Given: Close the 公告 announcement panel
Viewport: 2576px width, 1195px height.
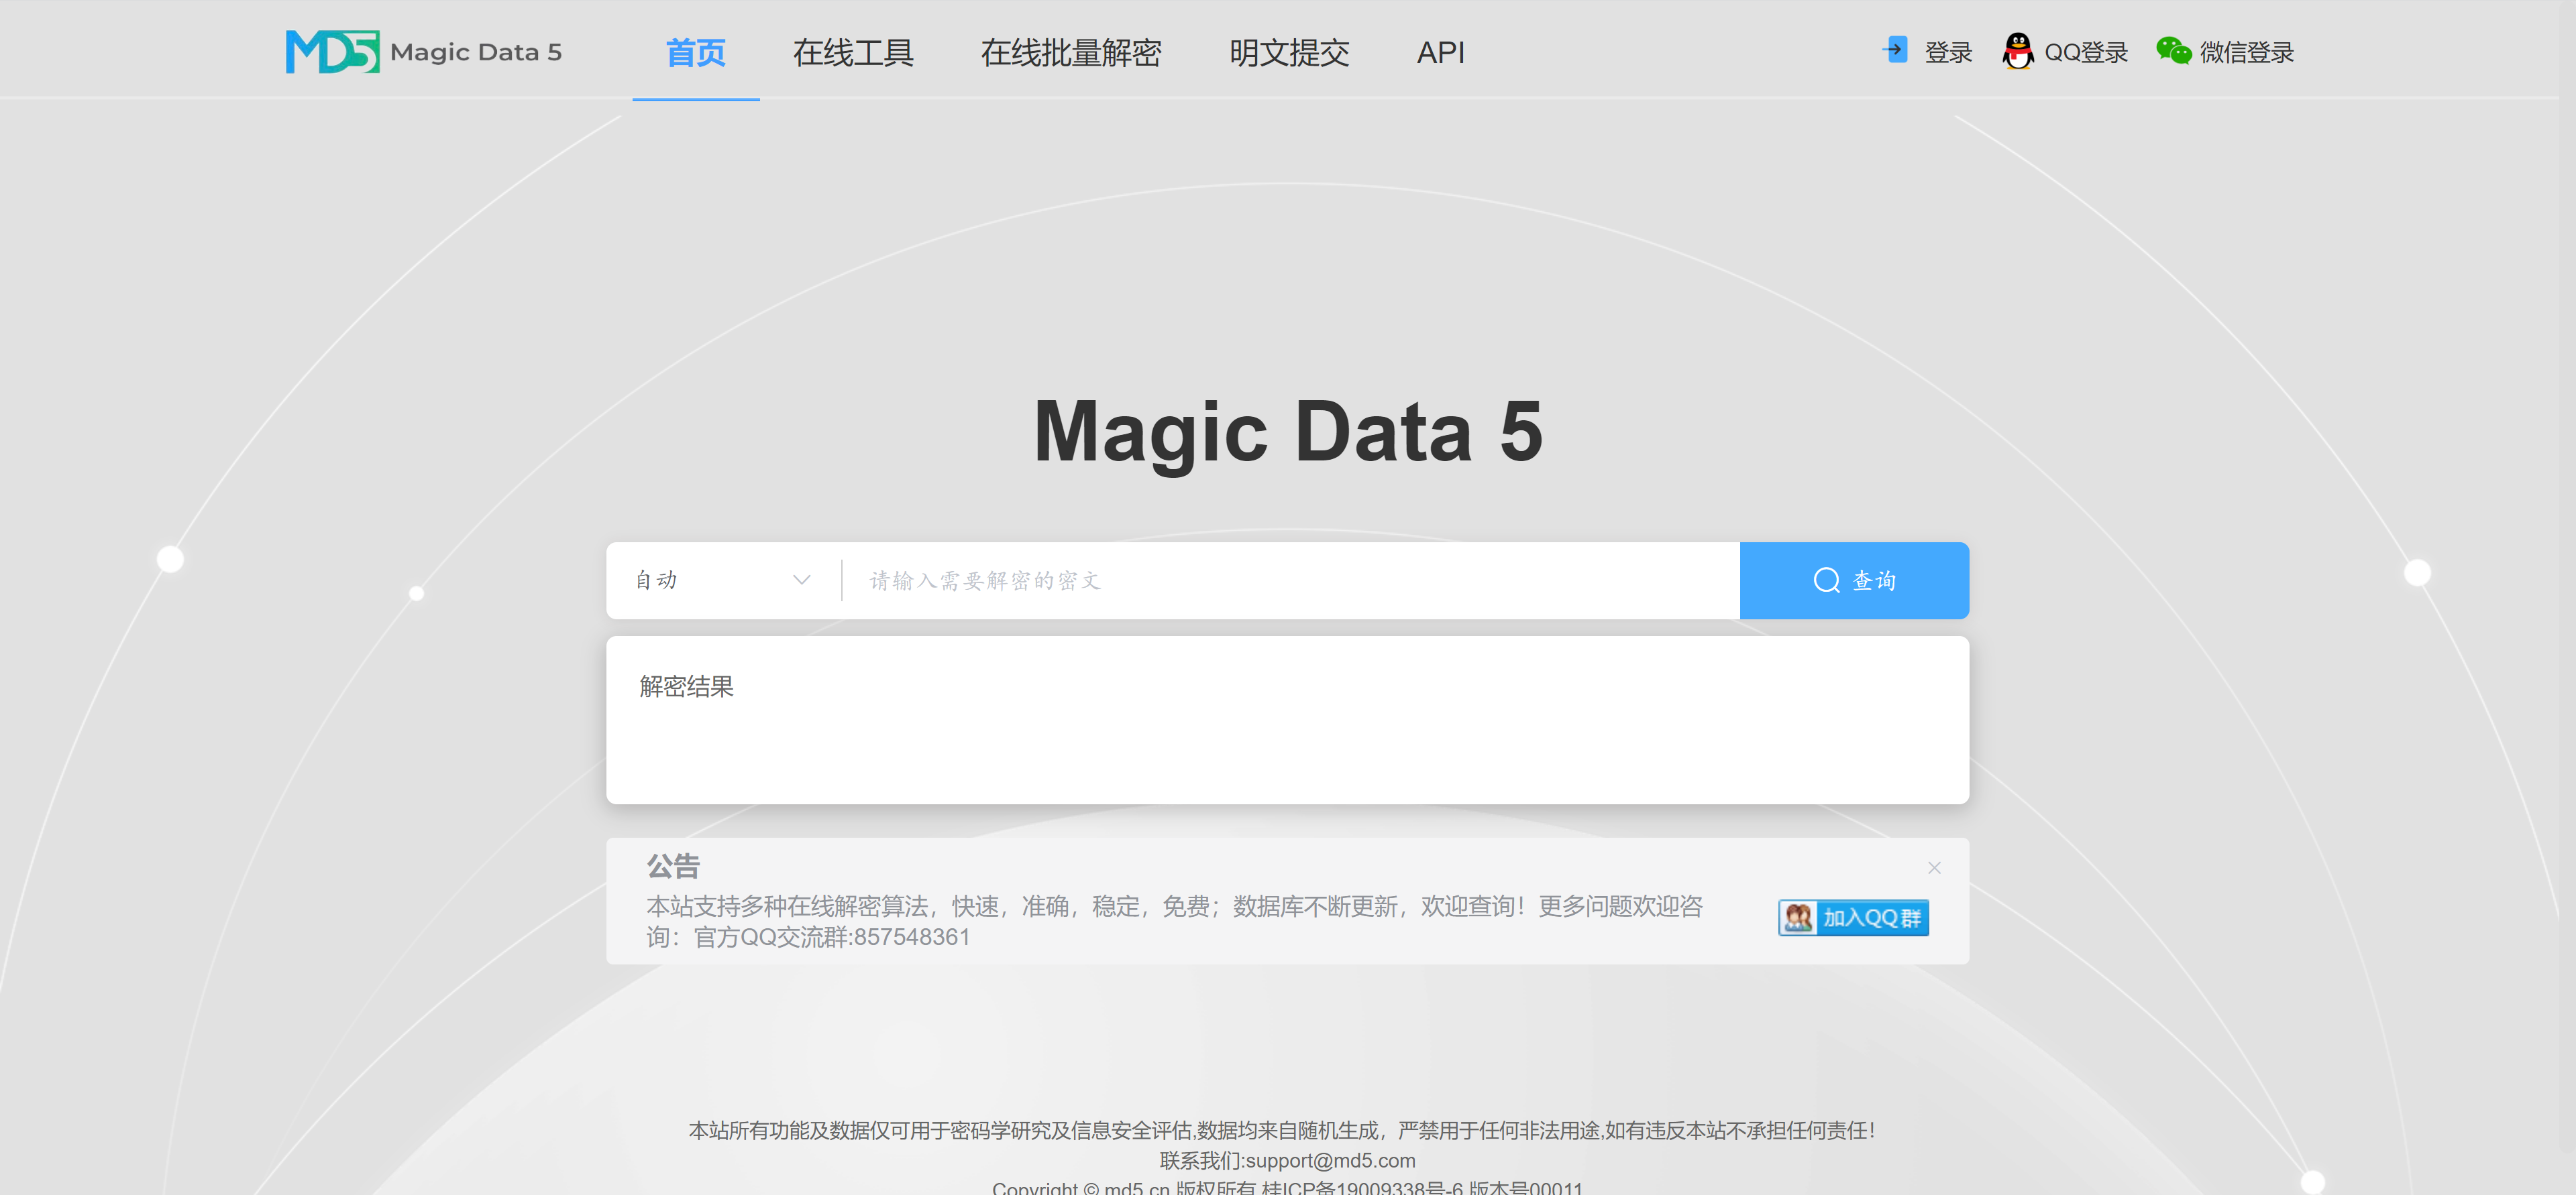Looking at the screenshot, I should pos(1934,867).
